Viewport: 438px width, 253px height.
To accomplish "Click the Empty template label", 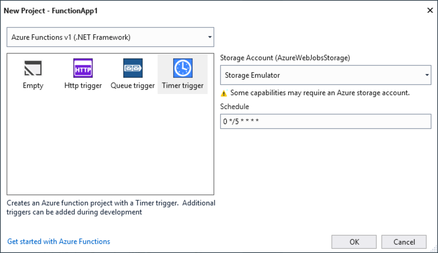I will pyautogui.click(x=33, y=86).
